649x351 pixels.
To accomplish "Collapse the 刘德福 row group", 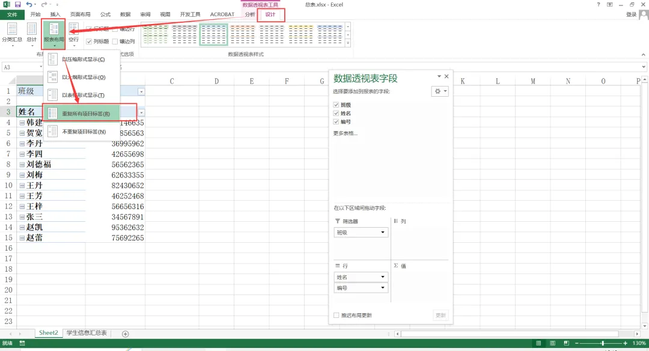I will [22, 164].
